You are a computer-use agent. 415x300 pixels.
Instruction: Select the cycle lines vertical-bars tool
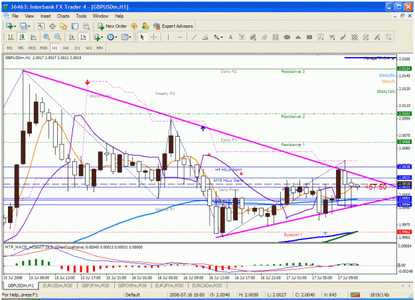point(276,37)
